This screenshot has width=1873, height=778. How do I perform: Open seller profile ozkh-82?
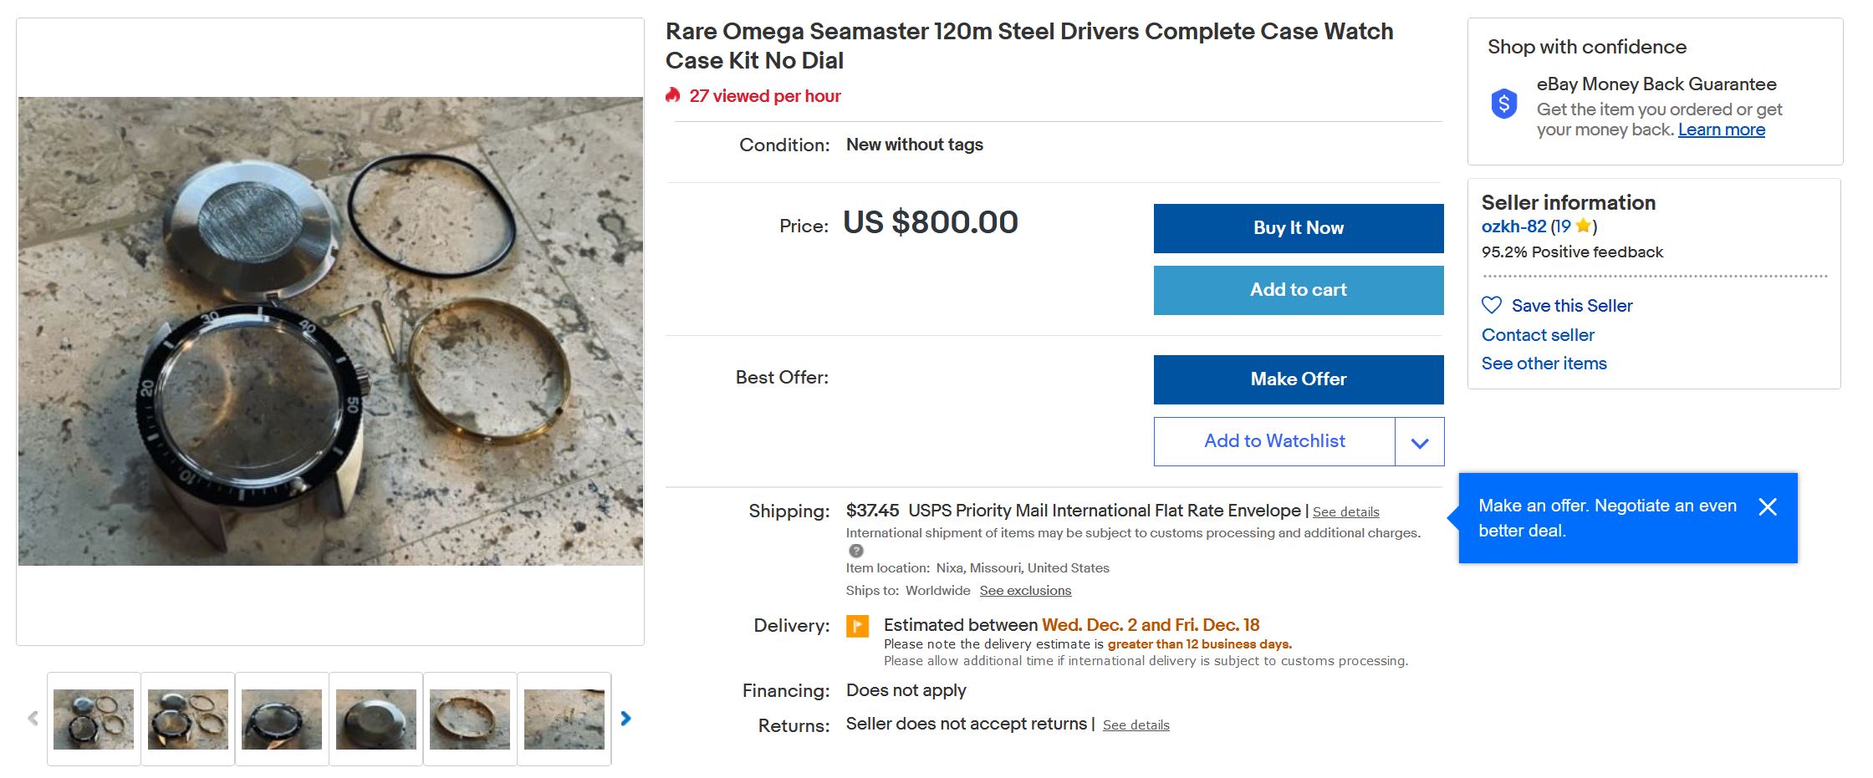[1513, 226]
